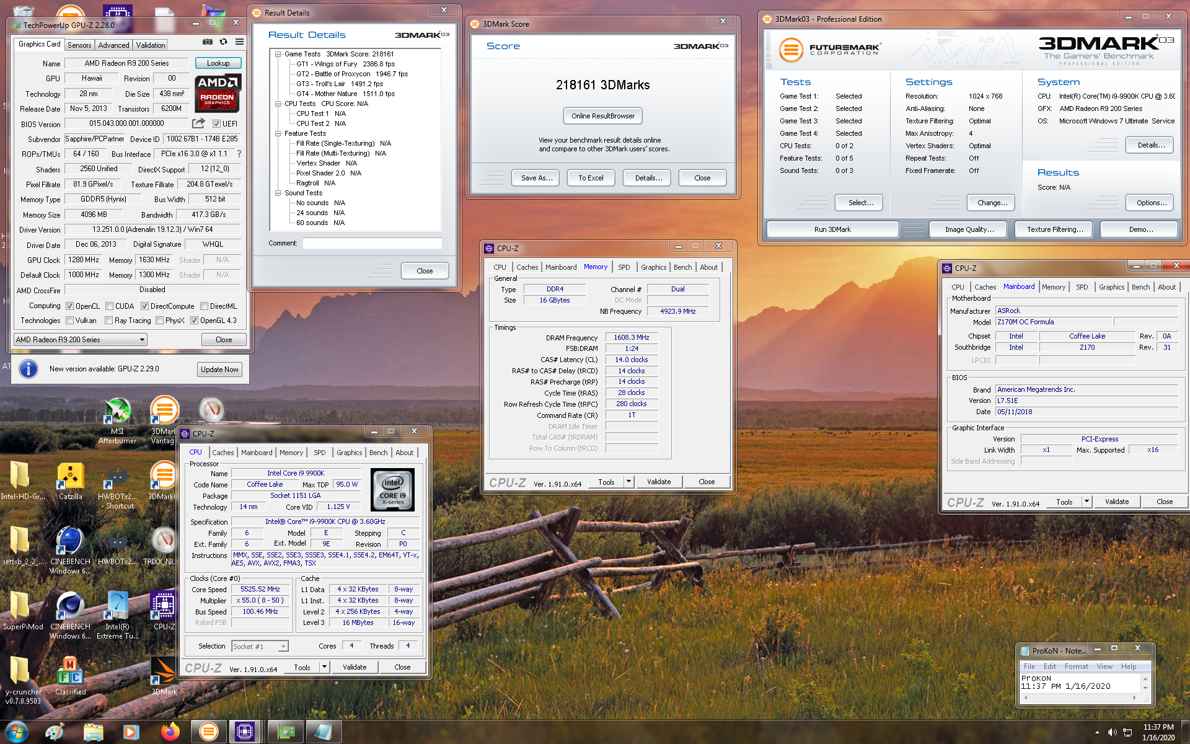Click To Excel in 3DMark Score window
This screenshot has height=744, width=1190.
(591, 178)
